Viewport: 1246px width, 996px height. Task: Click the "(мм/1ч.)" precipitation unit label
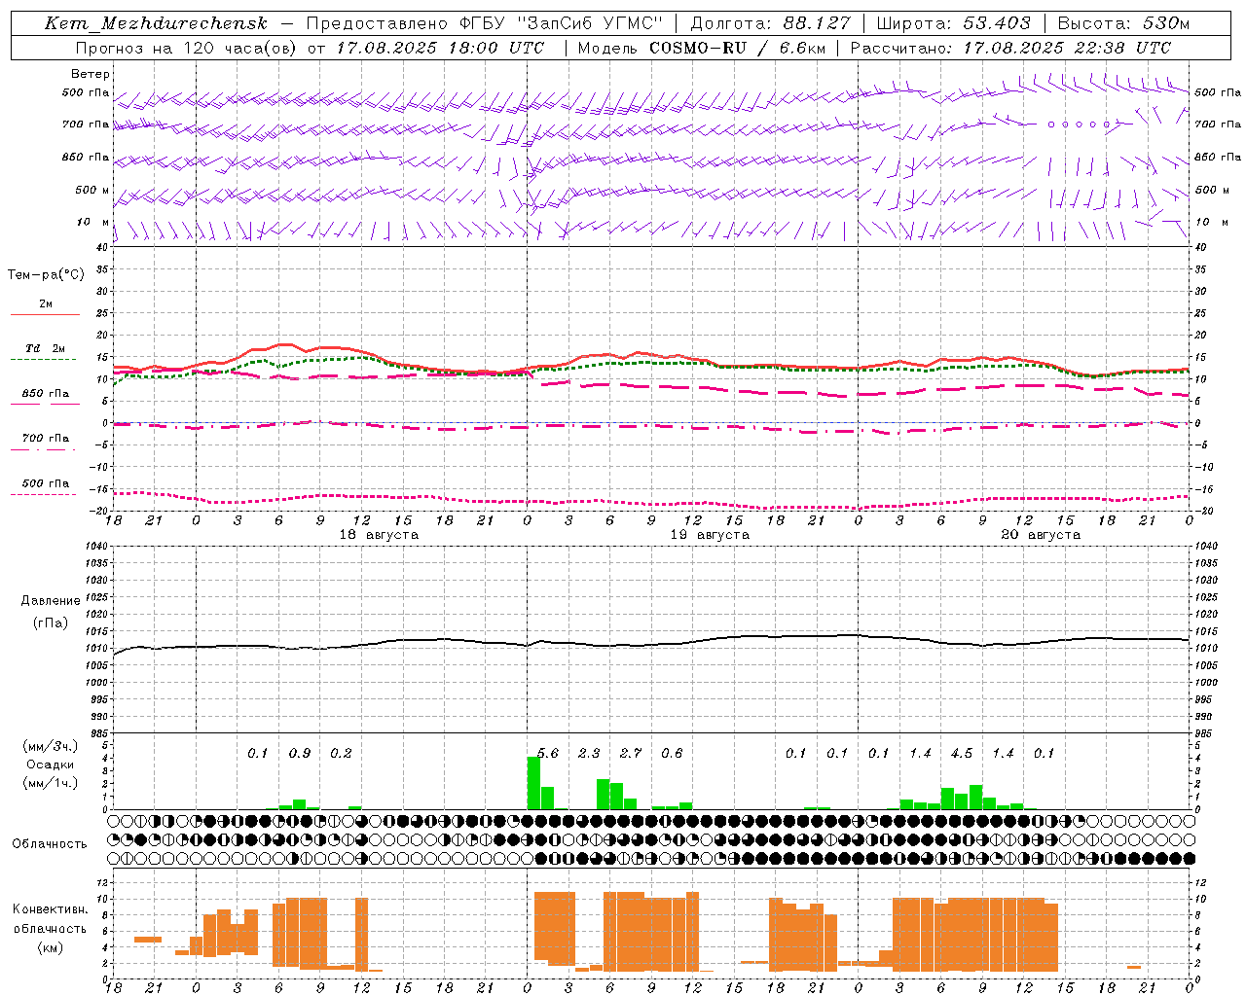[50, 783]
